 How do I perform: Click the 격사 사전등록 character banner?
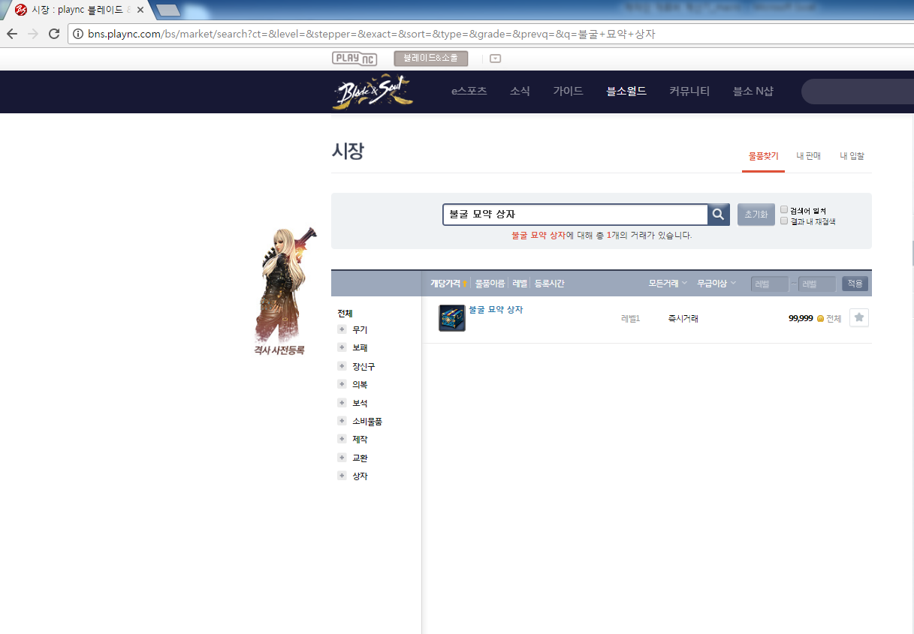(284, 291)
